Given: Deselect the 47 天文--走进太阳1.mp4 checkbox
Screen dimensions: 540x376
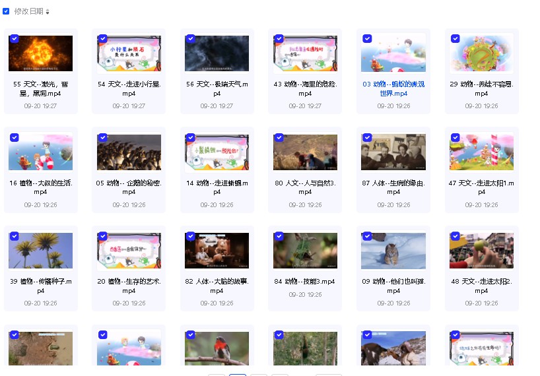Looking at the screenshot, I should (x=455, y=138).
